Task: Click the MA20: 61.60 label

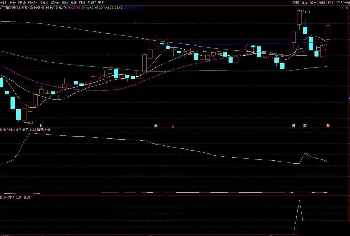Action: click(x=76, y=8)
